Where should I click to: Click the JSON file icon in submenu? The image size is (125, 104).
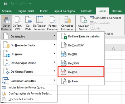(64, 63)
